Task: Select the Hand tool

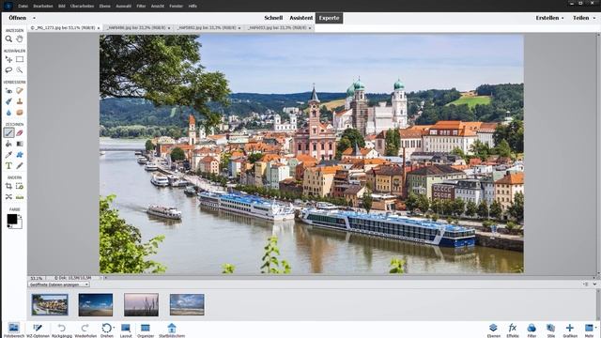Action: (x=20, y=38)
